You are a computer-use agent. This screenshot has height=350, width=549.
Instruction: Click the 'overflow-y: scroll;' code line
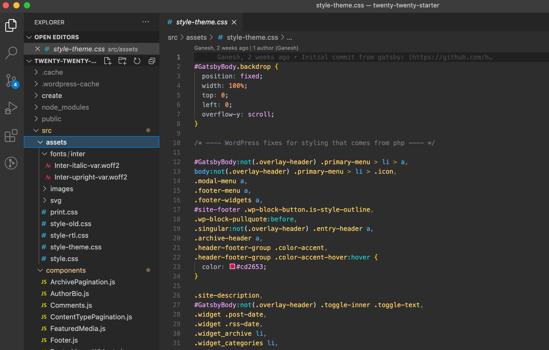(238, 114)
